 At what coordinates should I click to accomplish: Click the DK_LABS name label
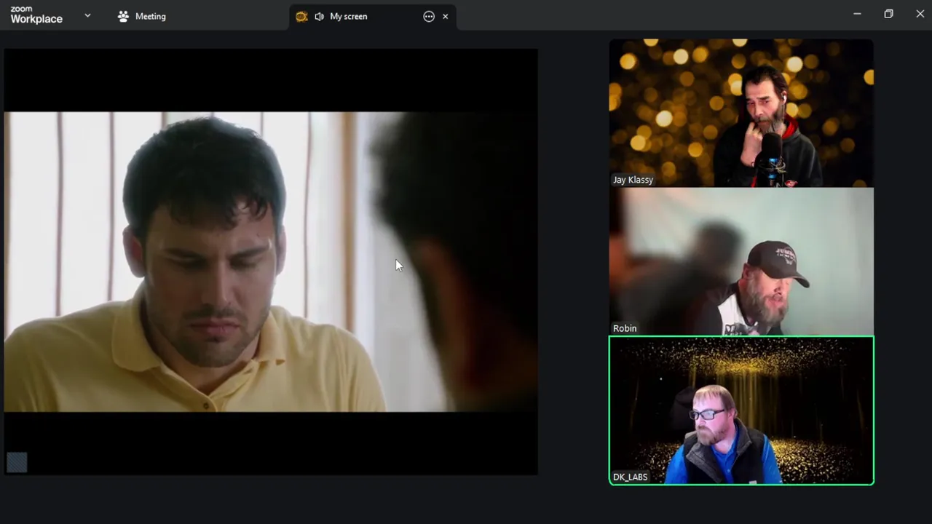[x=630, y=477]
